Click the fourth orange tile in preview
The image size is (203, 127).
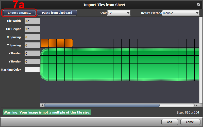69,43
